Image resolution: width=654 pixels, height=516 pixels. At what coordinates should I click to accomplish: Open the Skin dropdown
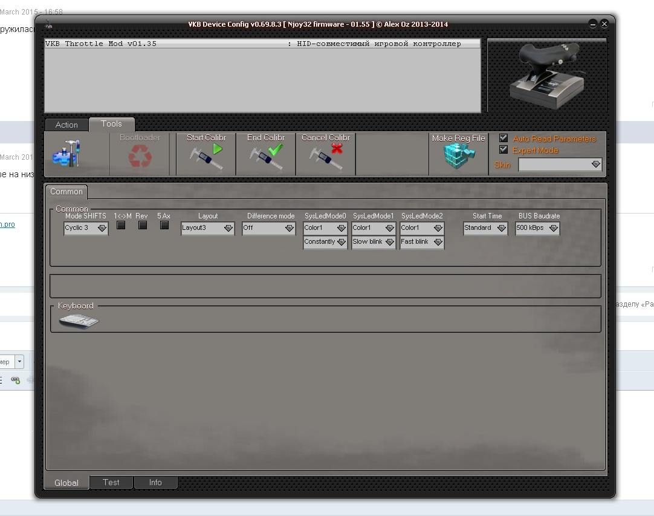coord(560,165)
